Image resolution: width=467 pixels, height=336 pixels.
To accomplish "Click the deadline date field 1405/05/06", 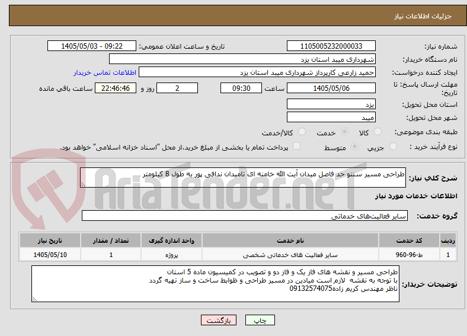I will pyautogui.click(x=331, y=88).
